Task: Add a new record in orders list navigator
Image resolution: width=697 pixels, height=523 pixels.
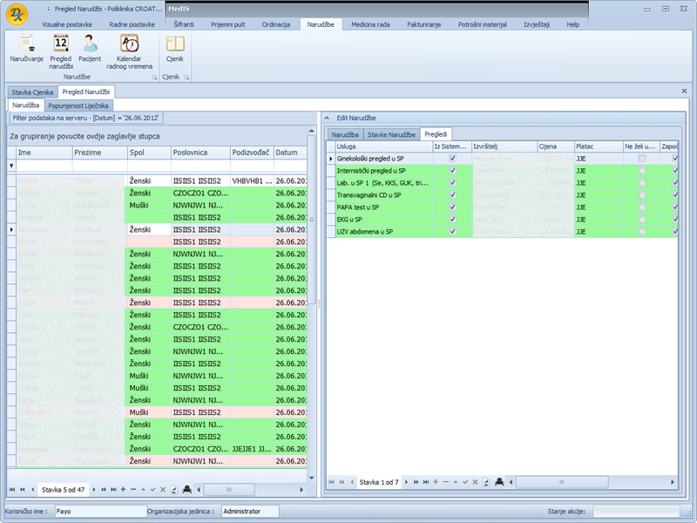Action: click(123, 489)
